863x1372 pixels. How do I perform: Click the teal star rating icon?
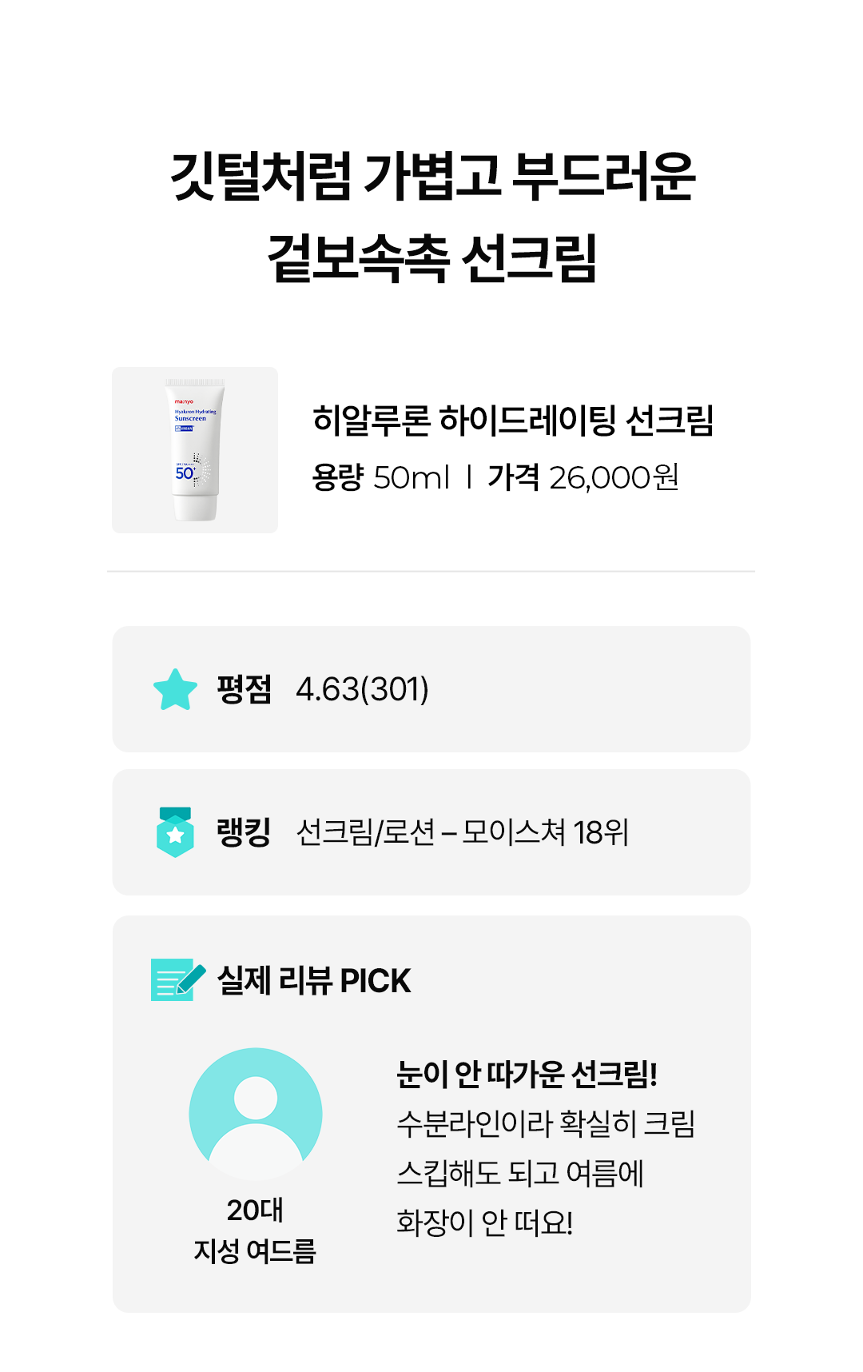(x=175, y=689)
